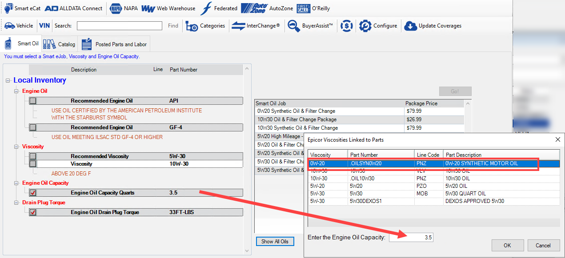Screen dimensions: 565x258
Task: Select the 5W30DEXOS1 row
Action: 434,201
